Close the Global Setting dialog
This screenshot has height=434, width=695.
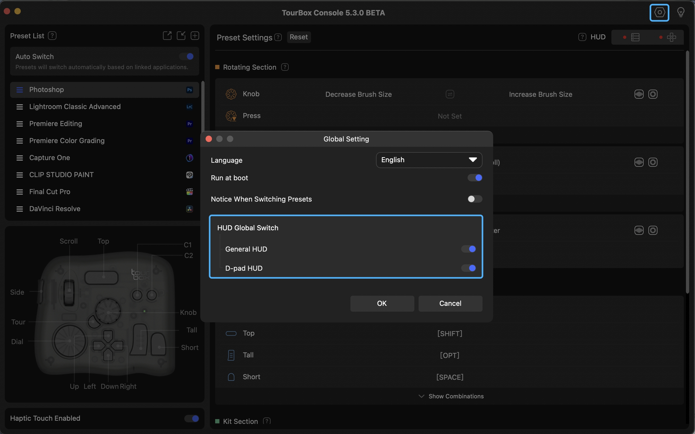click(x=209, y=139)
